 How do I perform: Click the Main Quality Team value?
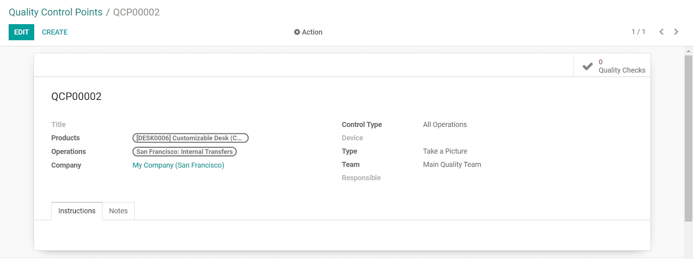452,164
